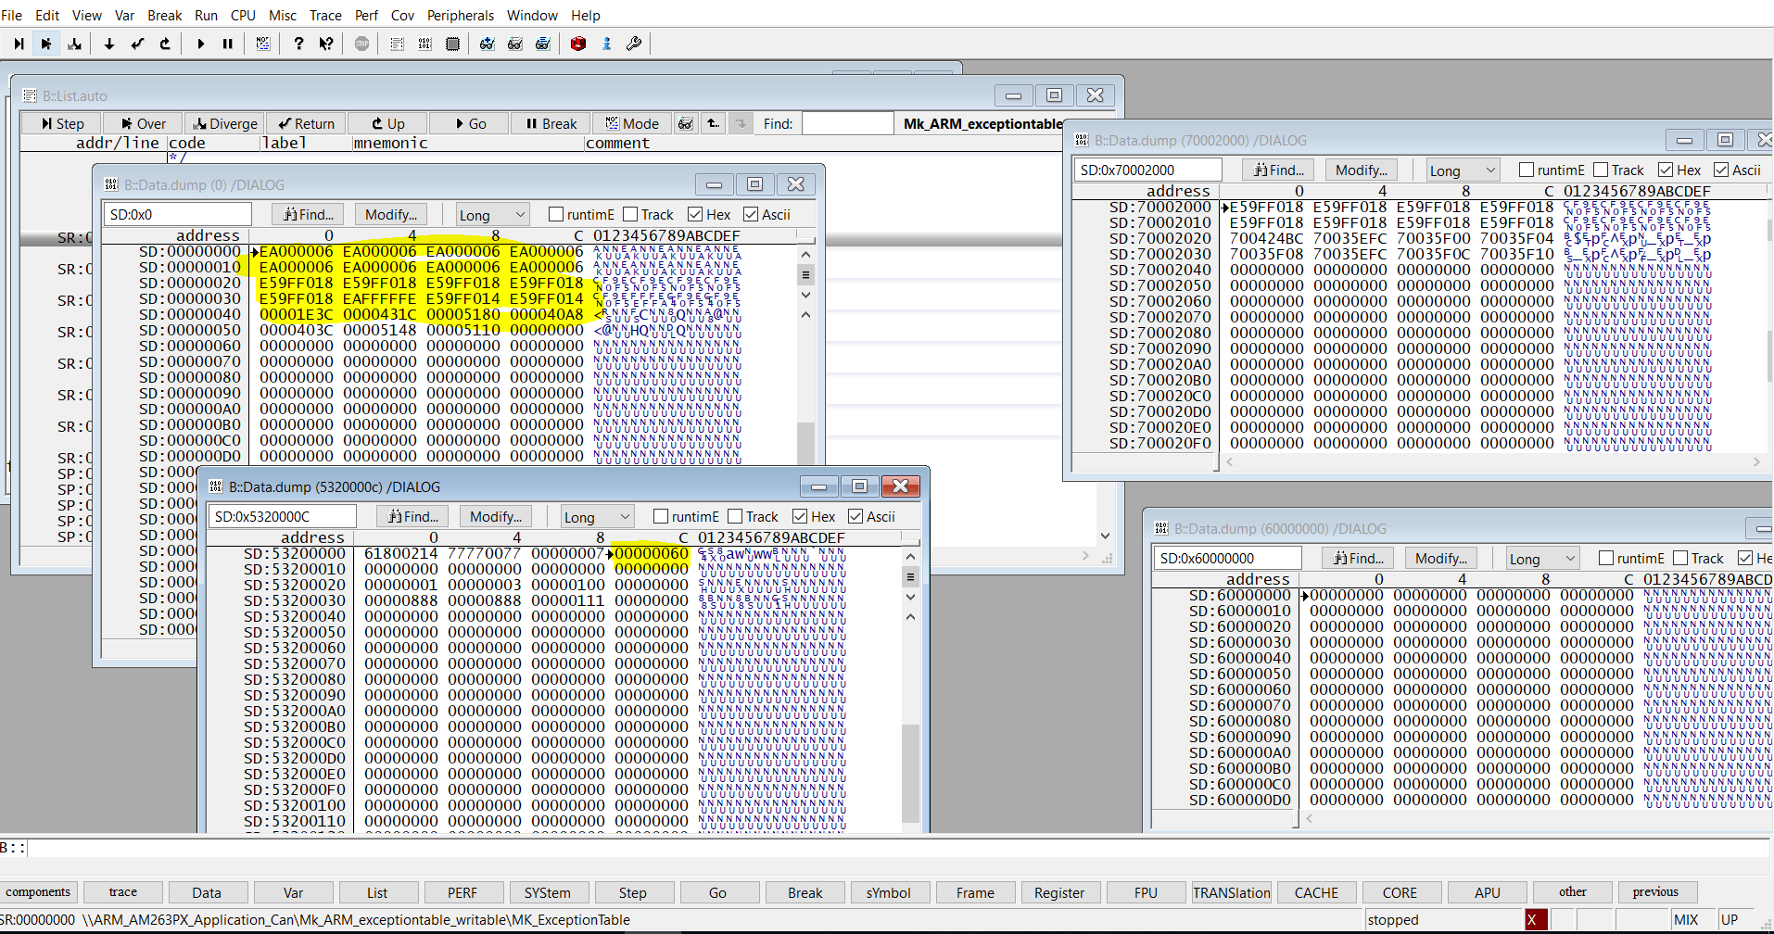Click vertical scrollbar thumb in Data.dump (5320000c)
The height and width of the screenshot is (934, 1774).
point(910,773)
